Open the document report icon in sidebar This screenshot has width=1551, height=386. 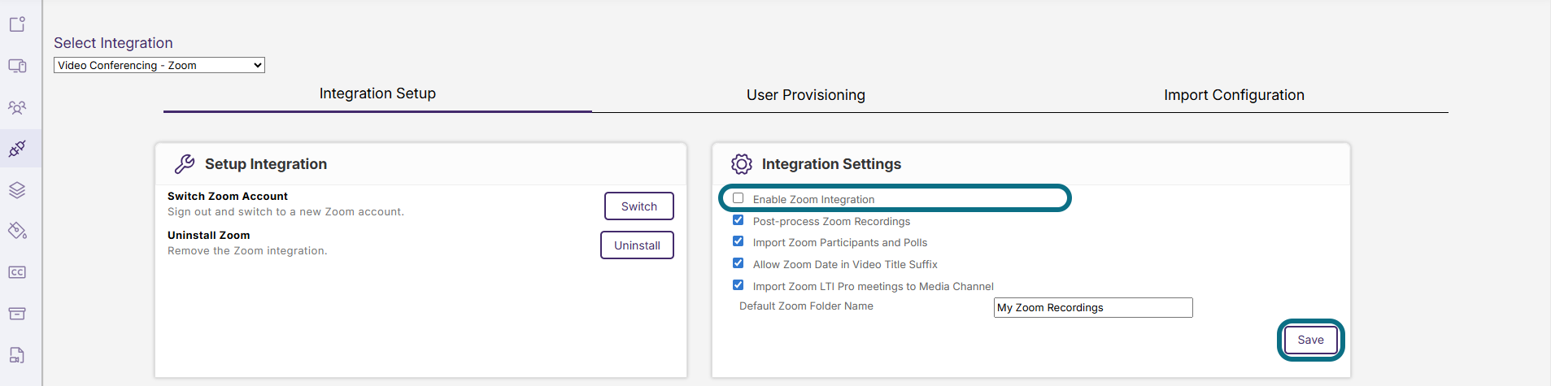point(17,355)
